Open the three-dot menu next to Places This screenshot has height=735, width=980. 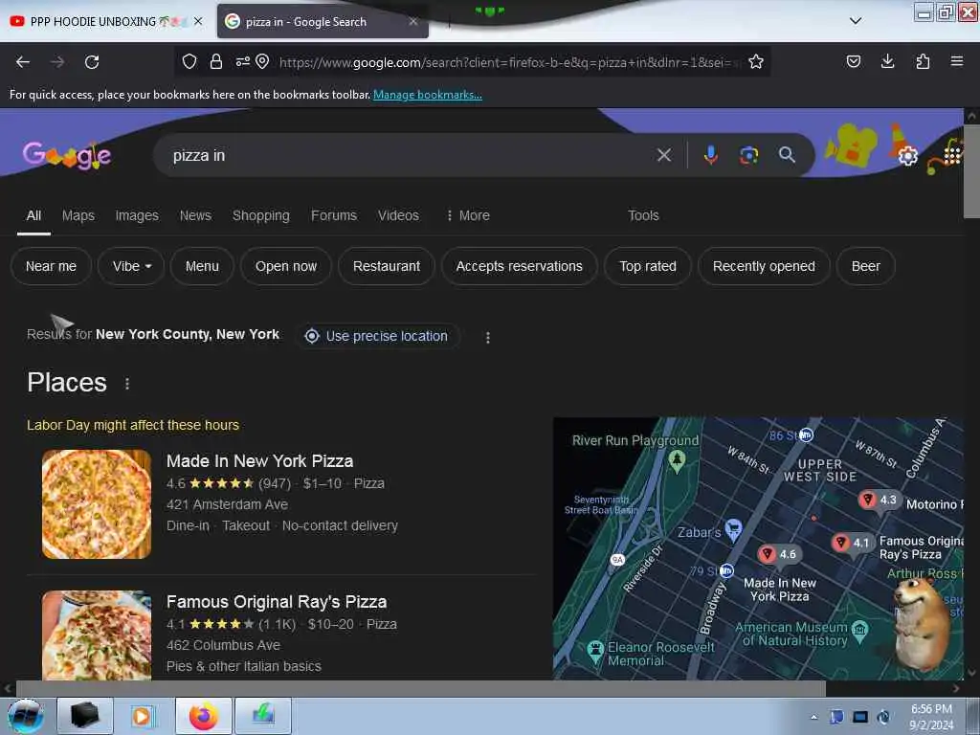[x=127, y=384]
